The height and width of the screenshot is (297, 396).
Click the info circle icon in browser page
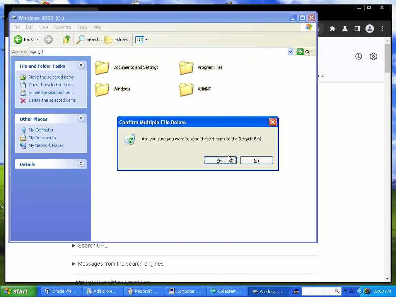click(x=358, y=56)
